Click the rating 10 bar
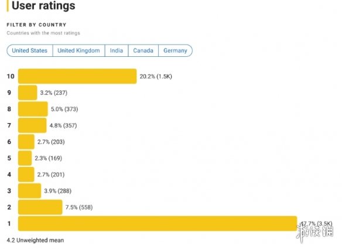342x249 pixels. [77, 76]
